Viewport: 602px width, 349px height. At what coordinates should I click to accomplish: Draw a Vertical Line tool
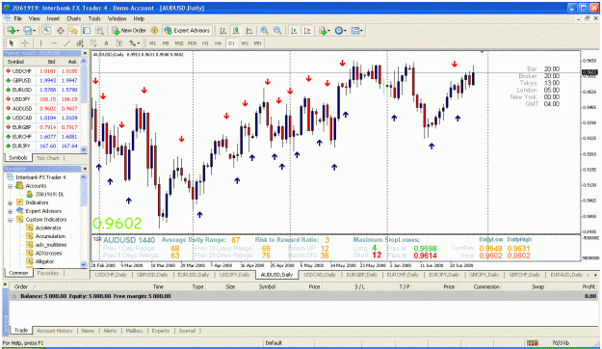pyautogui.click(x=40, y=43)
